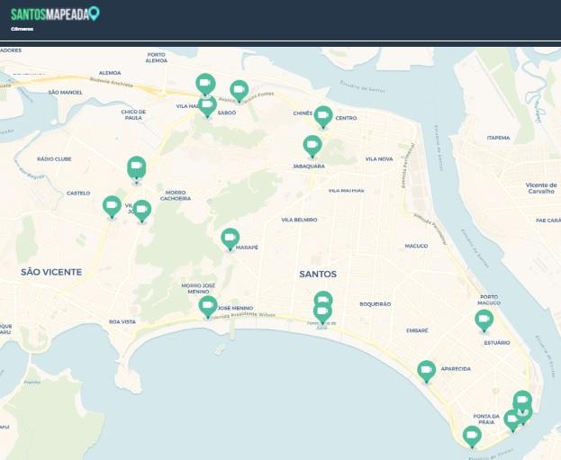Click the Boa Vista label

pos(122,321)
